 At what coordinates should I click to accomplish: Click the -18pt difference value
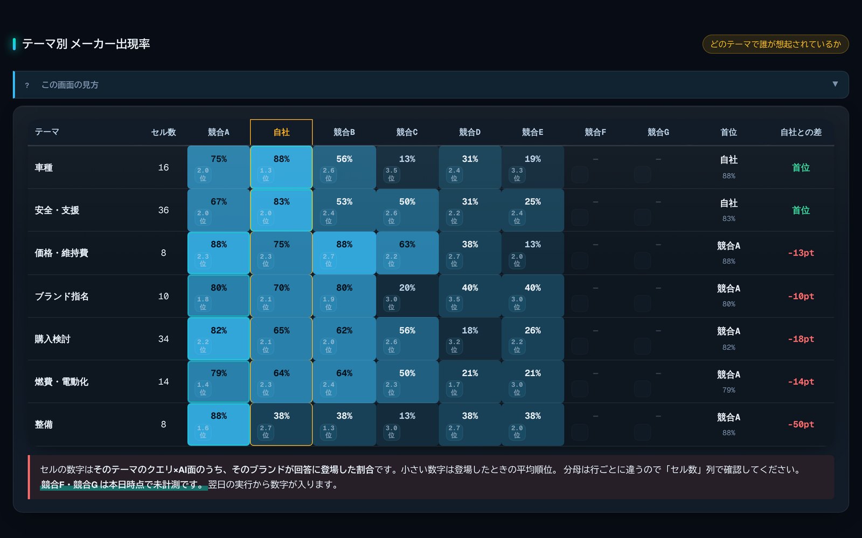pos(801,339)
